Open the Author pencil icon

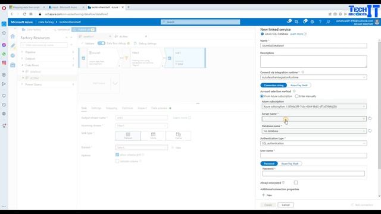point(13,46)
